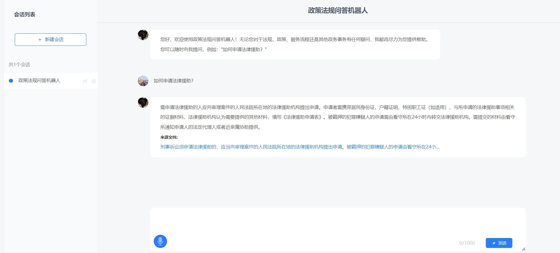Screen dimensions: 560x253
Task: Click the bot avatar beside the legal aid answer
Action: tap(143, 102)
